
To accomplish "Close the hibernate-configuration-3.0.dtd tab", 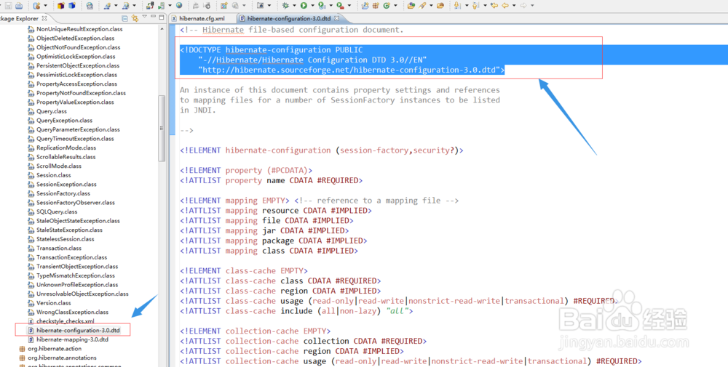I will (x=336, y=18).
